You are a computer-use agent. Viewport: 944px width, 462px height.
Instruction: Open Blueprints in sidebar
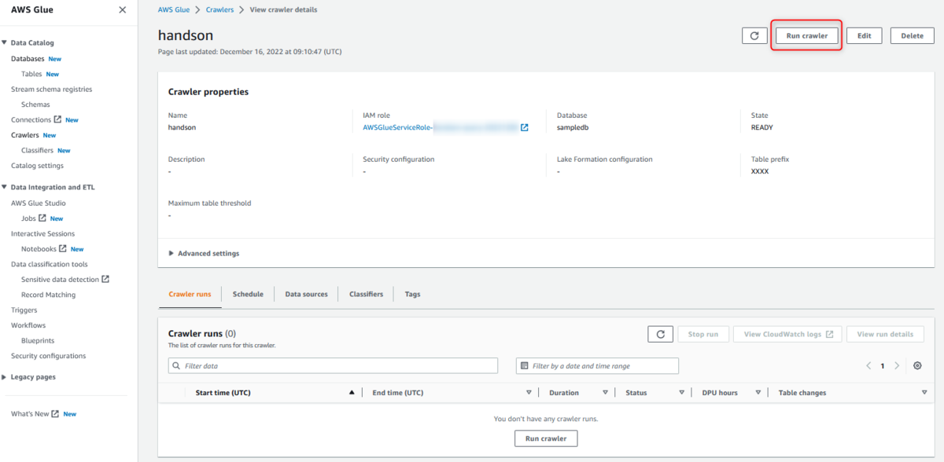click(38, 340)
